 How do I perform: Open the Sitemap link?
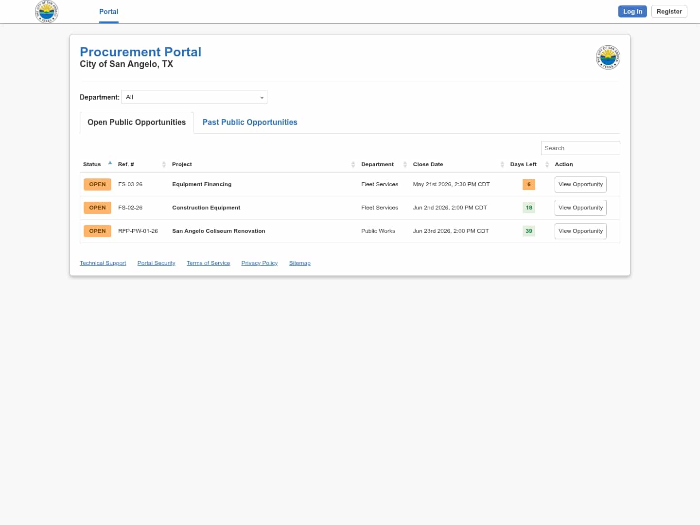coord(300,263)
